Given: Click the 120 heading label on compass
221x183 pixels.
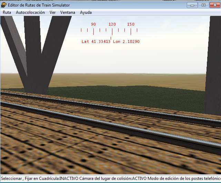Looking at the screenshot, I should pyautogui.click(x=112, y=25).
